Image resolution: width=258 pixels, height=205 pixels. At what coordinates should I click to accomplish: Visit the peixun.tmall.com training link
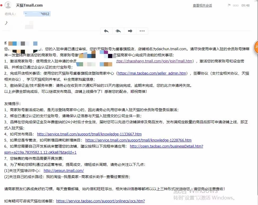pyautogui.click(x=64, y=171)
